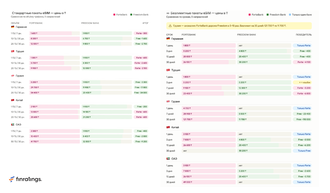Click the China flag in unlimited packages table
This screenshot has height=193, width=330.
(x=168, y=127)
